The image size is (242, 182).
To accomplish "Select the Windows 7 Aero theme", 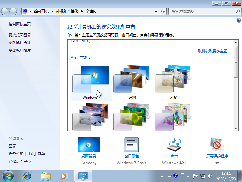I will tap(91, 81).
